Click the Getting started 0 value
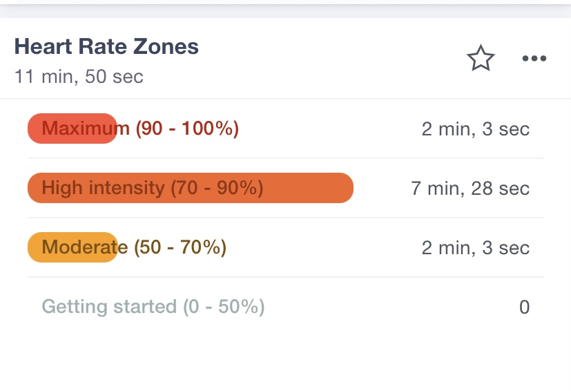 524,307
